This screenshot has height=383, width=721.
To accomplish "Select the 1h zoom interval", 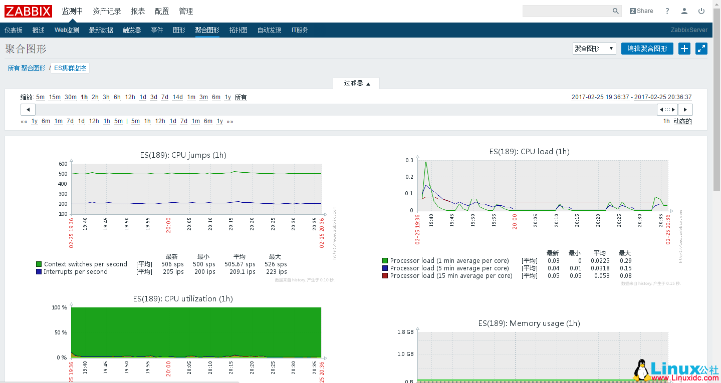I will tap(84, 97).
